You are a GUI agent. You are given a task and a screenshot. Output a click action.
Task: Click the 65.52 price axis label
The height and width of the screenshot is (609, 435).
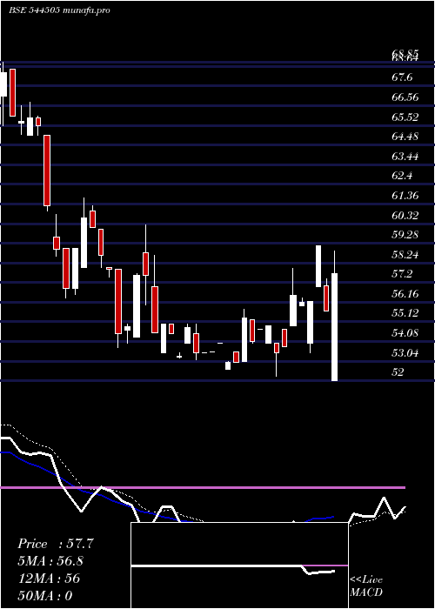pyautogui.click(x=405, y=117)
